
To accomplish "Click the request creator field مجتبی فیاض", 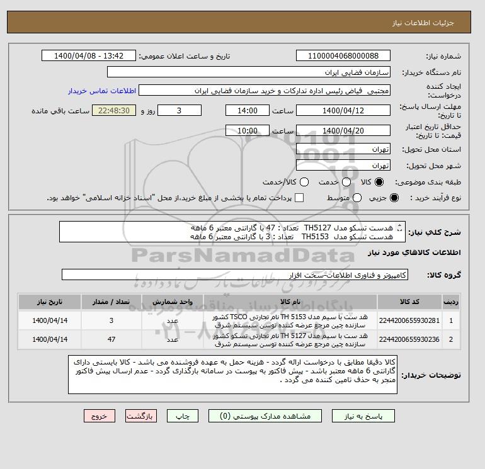I will [x=265, y=91].
